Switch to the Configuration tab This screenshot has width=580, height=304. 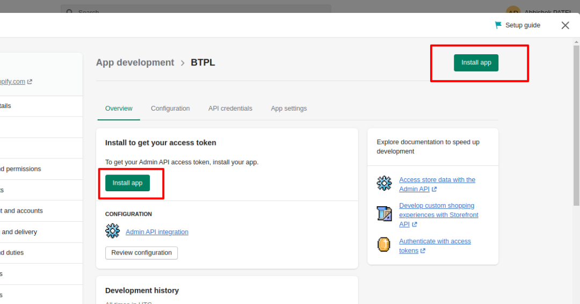[170, 108]
